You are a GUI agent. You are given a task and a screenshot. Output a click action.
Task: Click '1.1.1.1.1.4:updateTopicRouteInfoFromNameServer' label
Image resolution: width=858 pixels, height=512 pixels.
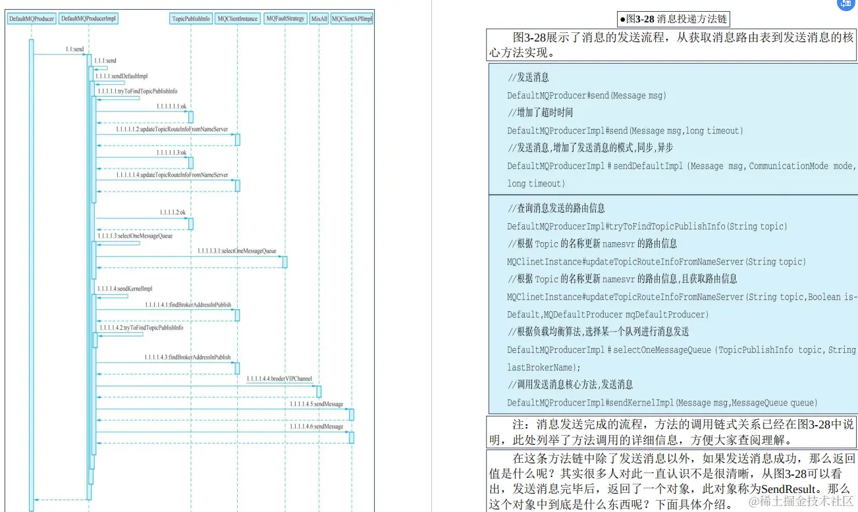tap(172, 175)
